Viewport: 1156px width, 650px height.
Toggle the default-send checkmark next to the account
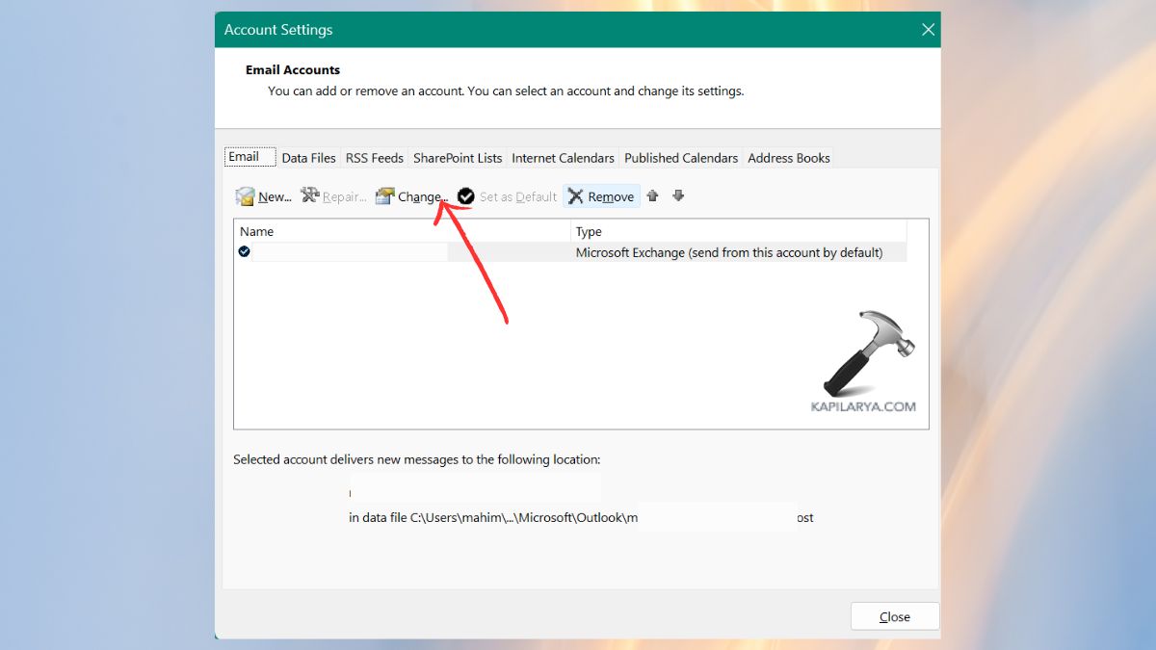click(x=244, y=251)
